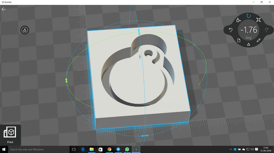Click the network tray icon
Image resolution: width=274 pixels, height=153 pixels.
click(248, 149)
